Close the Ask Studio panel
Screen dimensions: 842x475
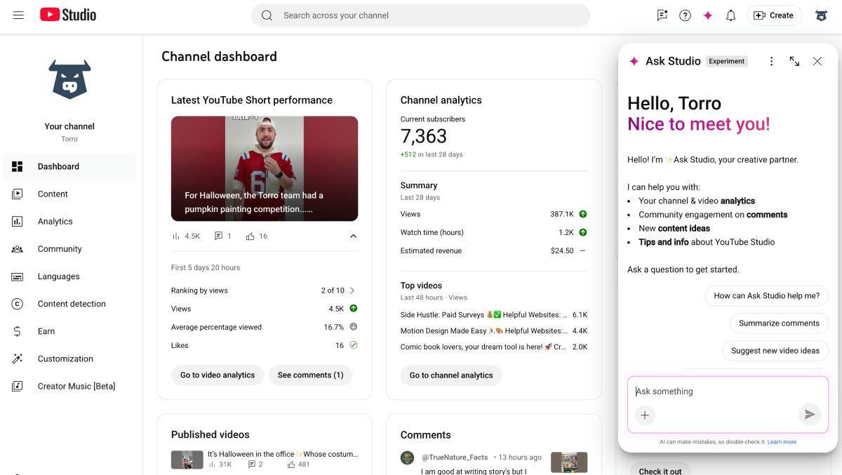(x=817, y=61)
